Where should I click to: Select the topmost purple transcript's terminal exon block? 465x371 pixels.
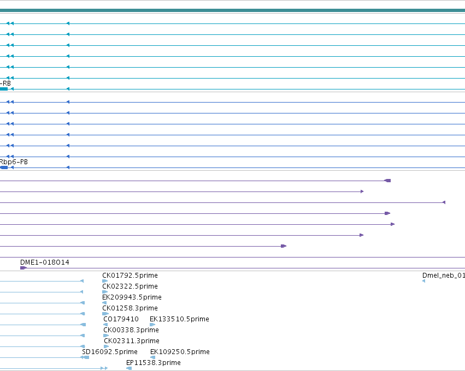tap(387, 181)
